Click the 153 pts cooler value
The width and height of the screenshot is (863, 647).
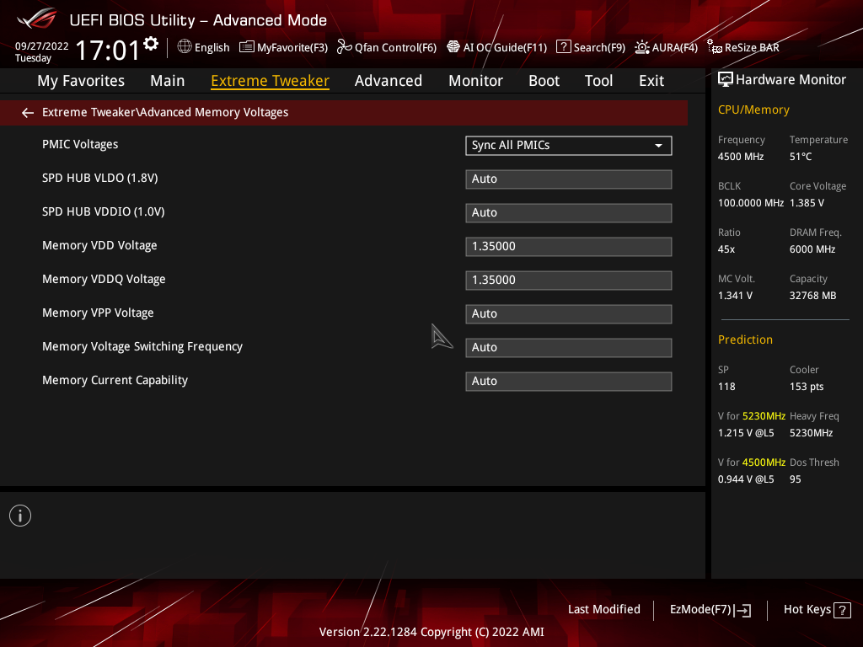807,386
